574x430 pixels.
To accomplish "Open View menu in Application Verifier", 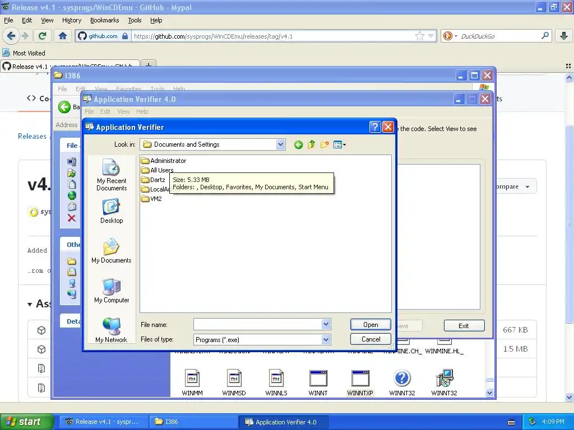I will tap(123, 111).
